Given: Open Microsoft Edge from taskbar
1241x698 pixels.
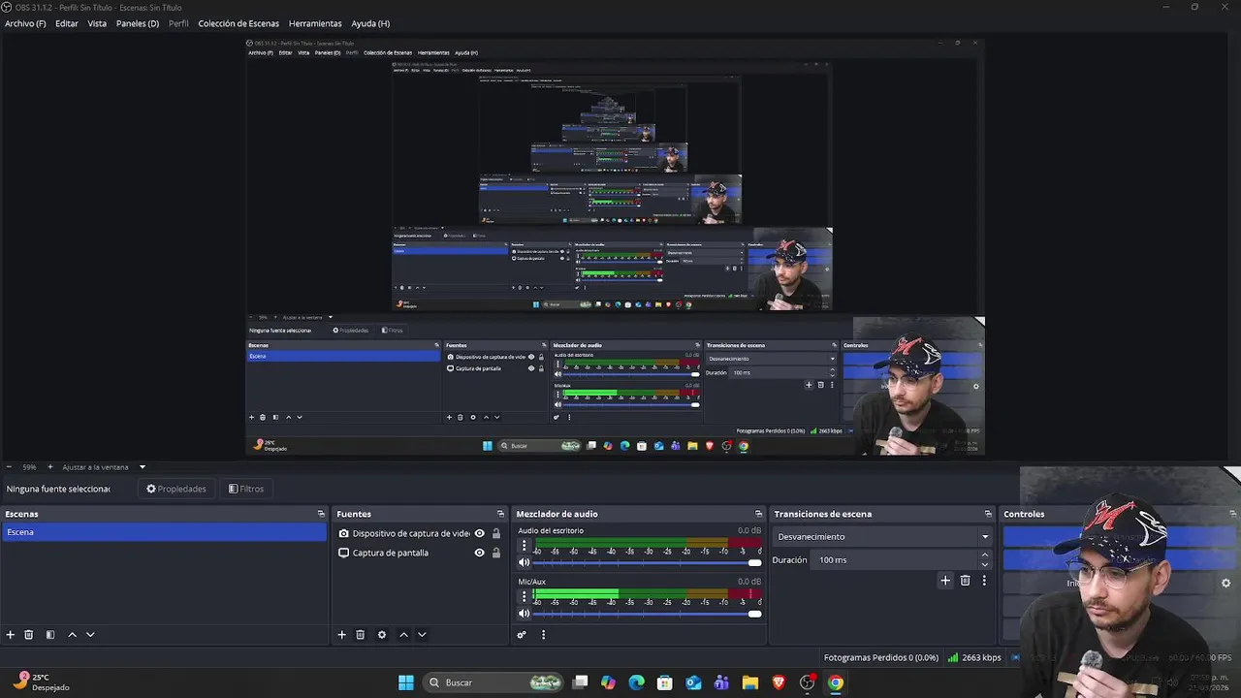Looking at the screenshot, I should click(x=636, y=682).
